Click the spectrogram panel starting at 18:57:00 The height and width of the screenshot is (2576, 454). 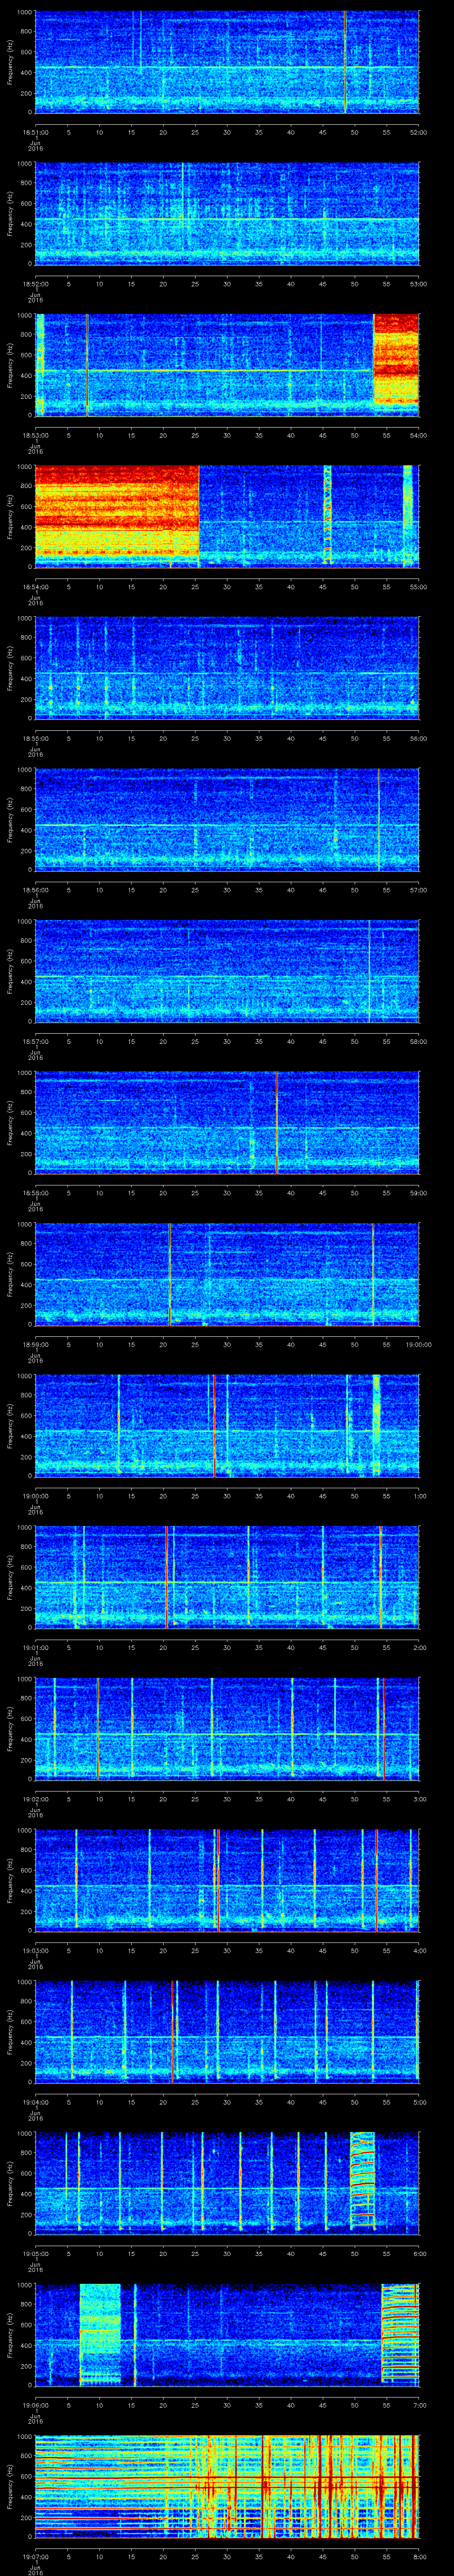tap(227, 970)
